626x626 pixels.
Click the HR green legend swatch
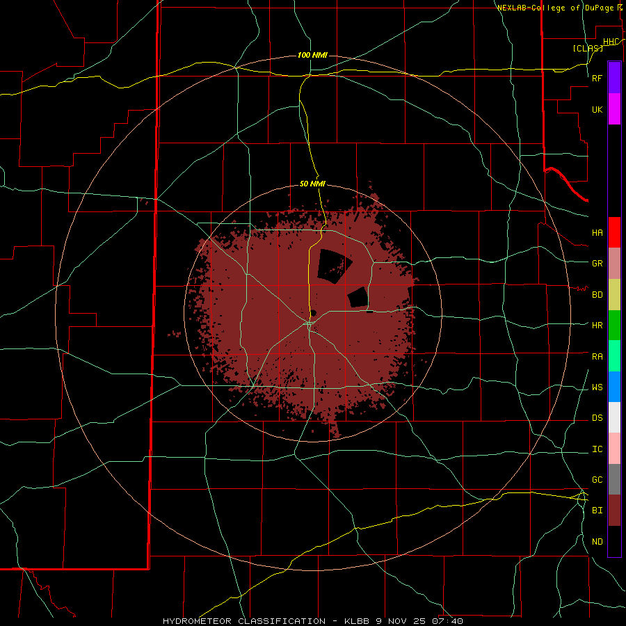614,326
